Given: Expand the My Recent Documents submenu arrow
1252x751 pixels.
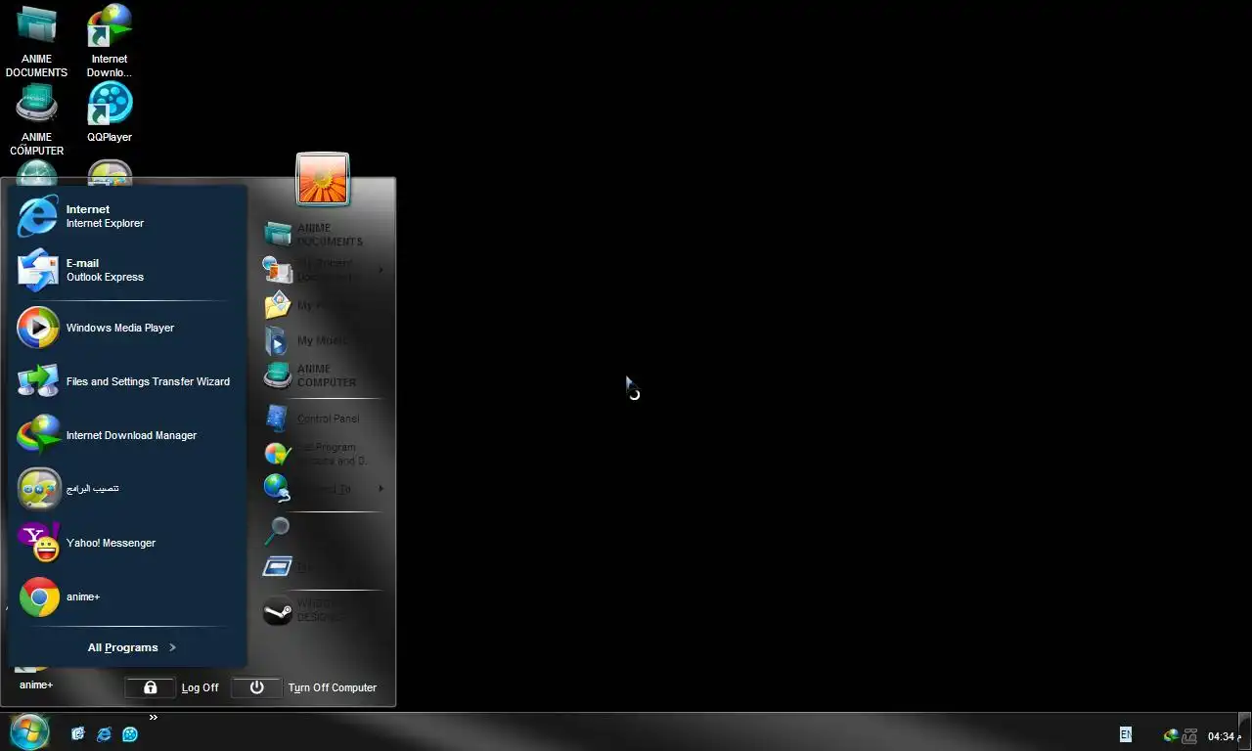Looking at the screenshot, I should pyautogui.click(x=380, y=270).
